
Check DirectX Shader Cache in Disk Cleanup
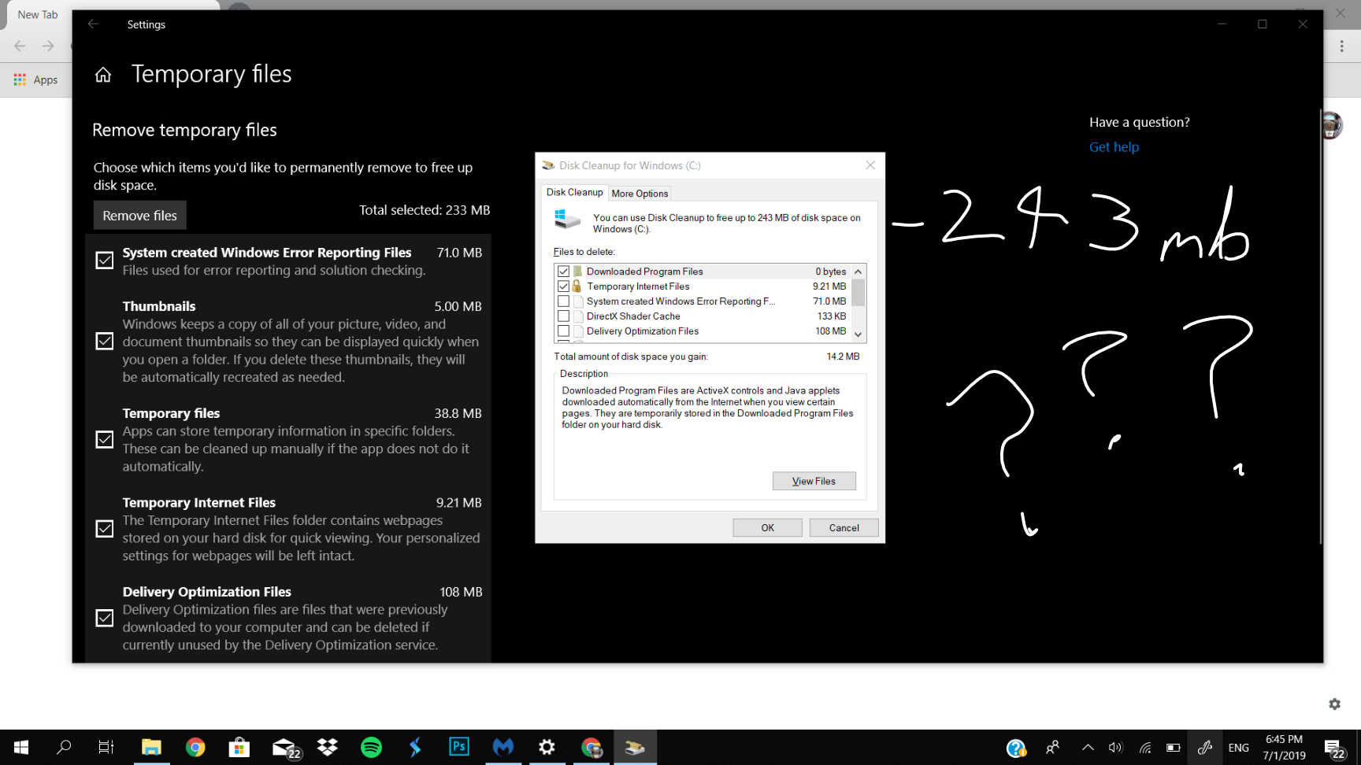(564, 316)
